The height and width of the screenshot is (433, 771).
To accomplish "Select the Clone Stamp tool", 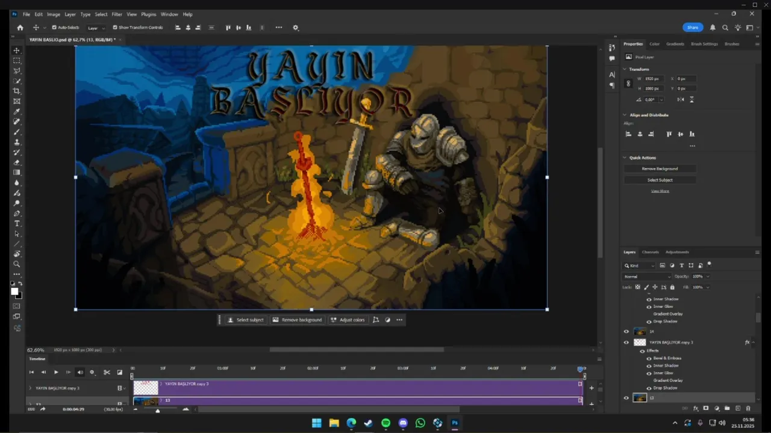I will click(17, 142).
